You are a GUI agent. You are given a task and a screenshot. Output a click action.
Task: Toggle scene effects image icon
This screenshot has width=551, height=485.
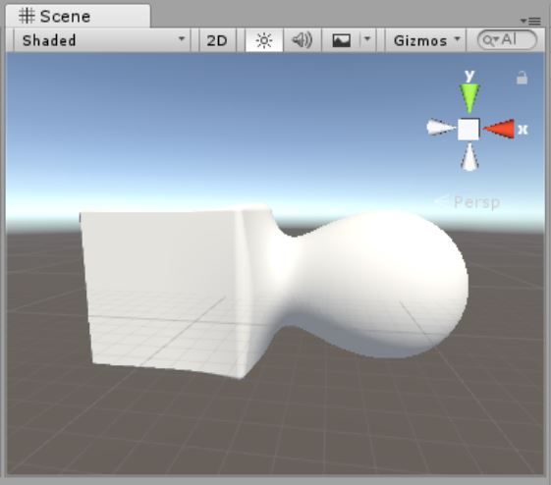pyautogui.click(x=341, y=40)
